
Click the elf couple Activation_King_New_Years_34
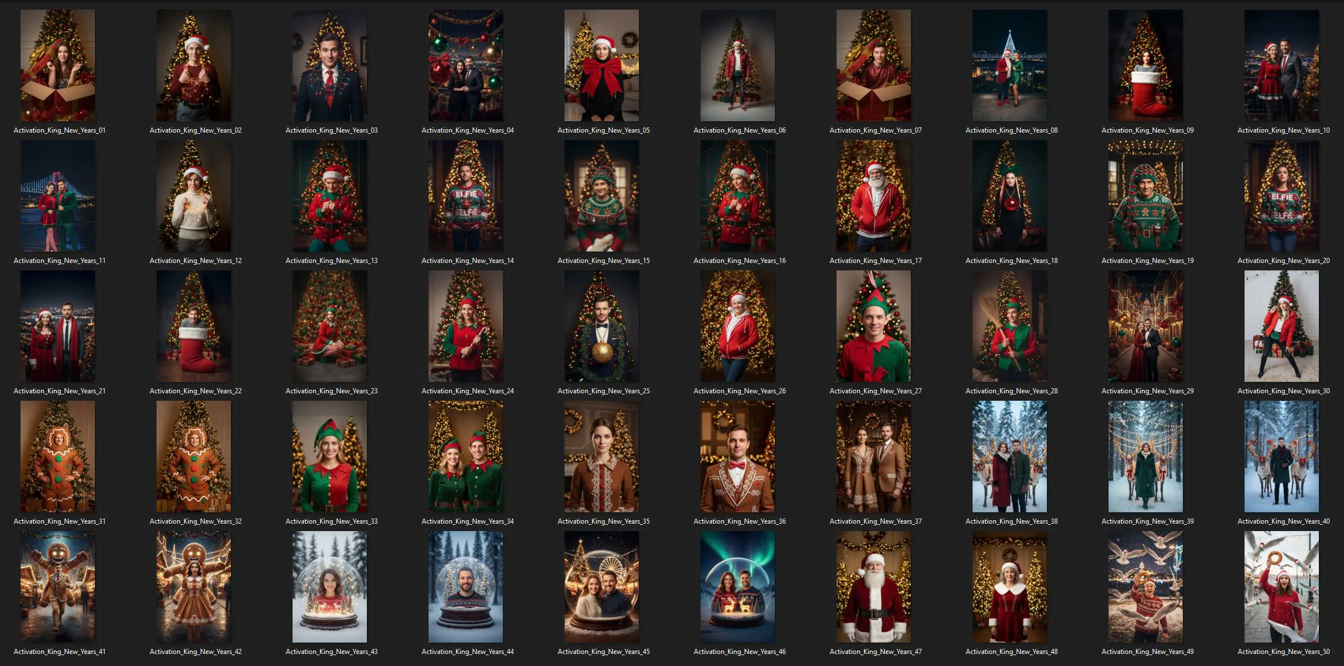point(466,456)
